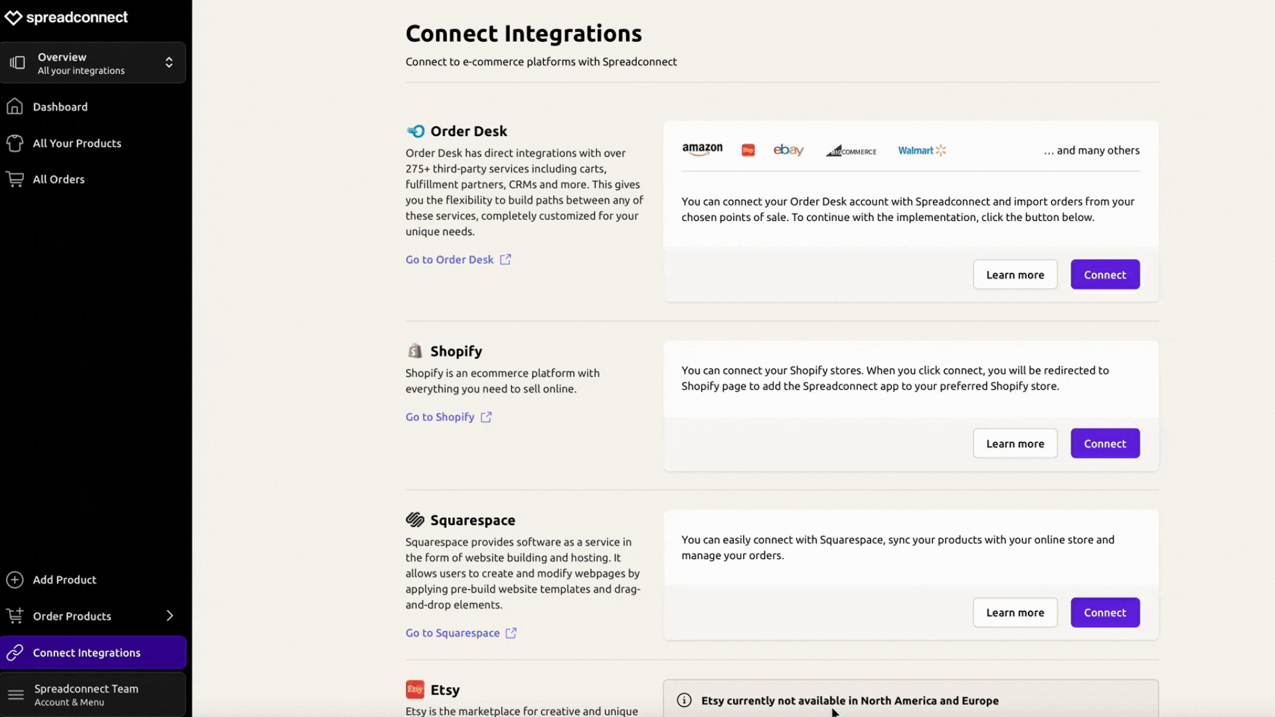1275x717 pixels.
Task: Click the Shopify section heading
Action: [x=456, y=351]
